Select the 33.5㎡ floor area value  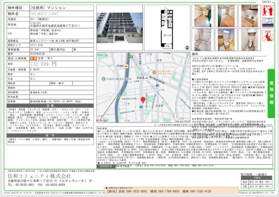click(x=34, y=49)
